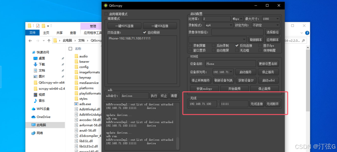Viewport: 337px width, 152px height.
Task: Expand Explorer quick access toolbar dropdown arrow
Action: (48, 26)
